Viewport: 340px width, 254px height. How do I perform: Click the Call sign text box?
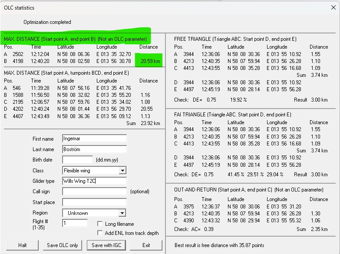tap(94, 191)
